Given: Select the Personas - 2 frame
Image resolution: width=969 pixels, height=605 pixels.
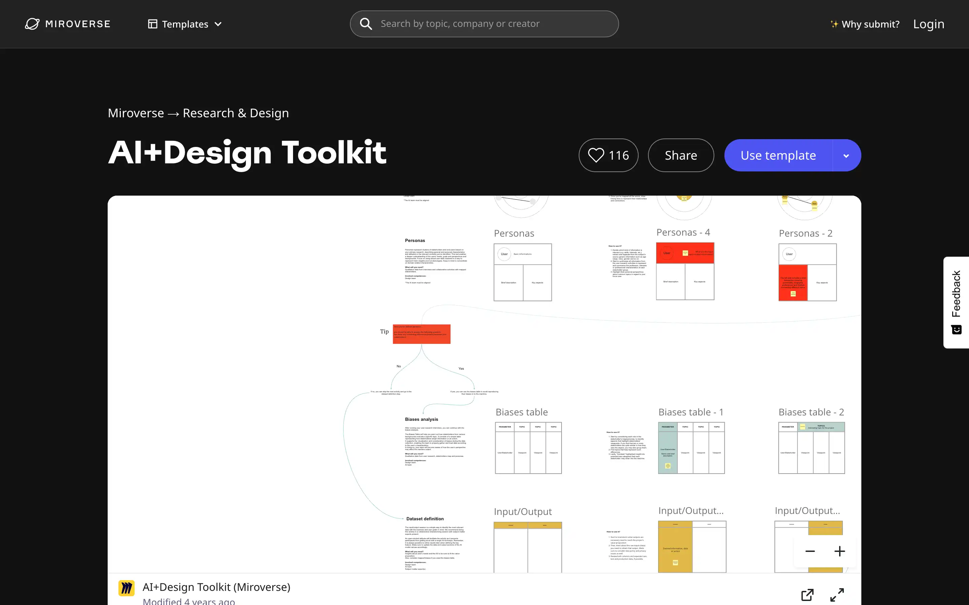Looking at the screenshot, I should click(807, 272).
